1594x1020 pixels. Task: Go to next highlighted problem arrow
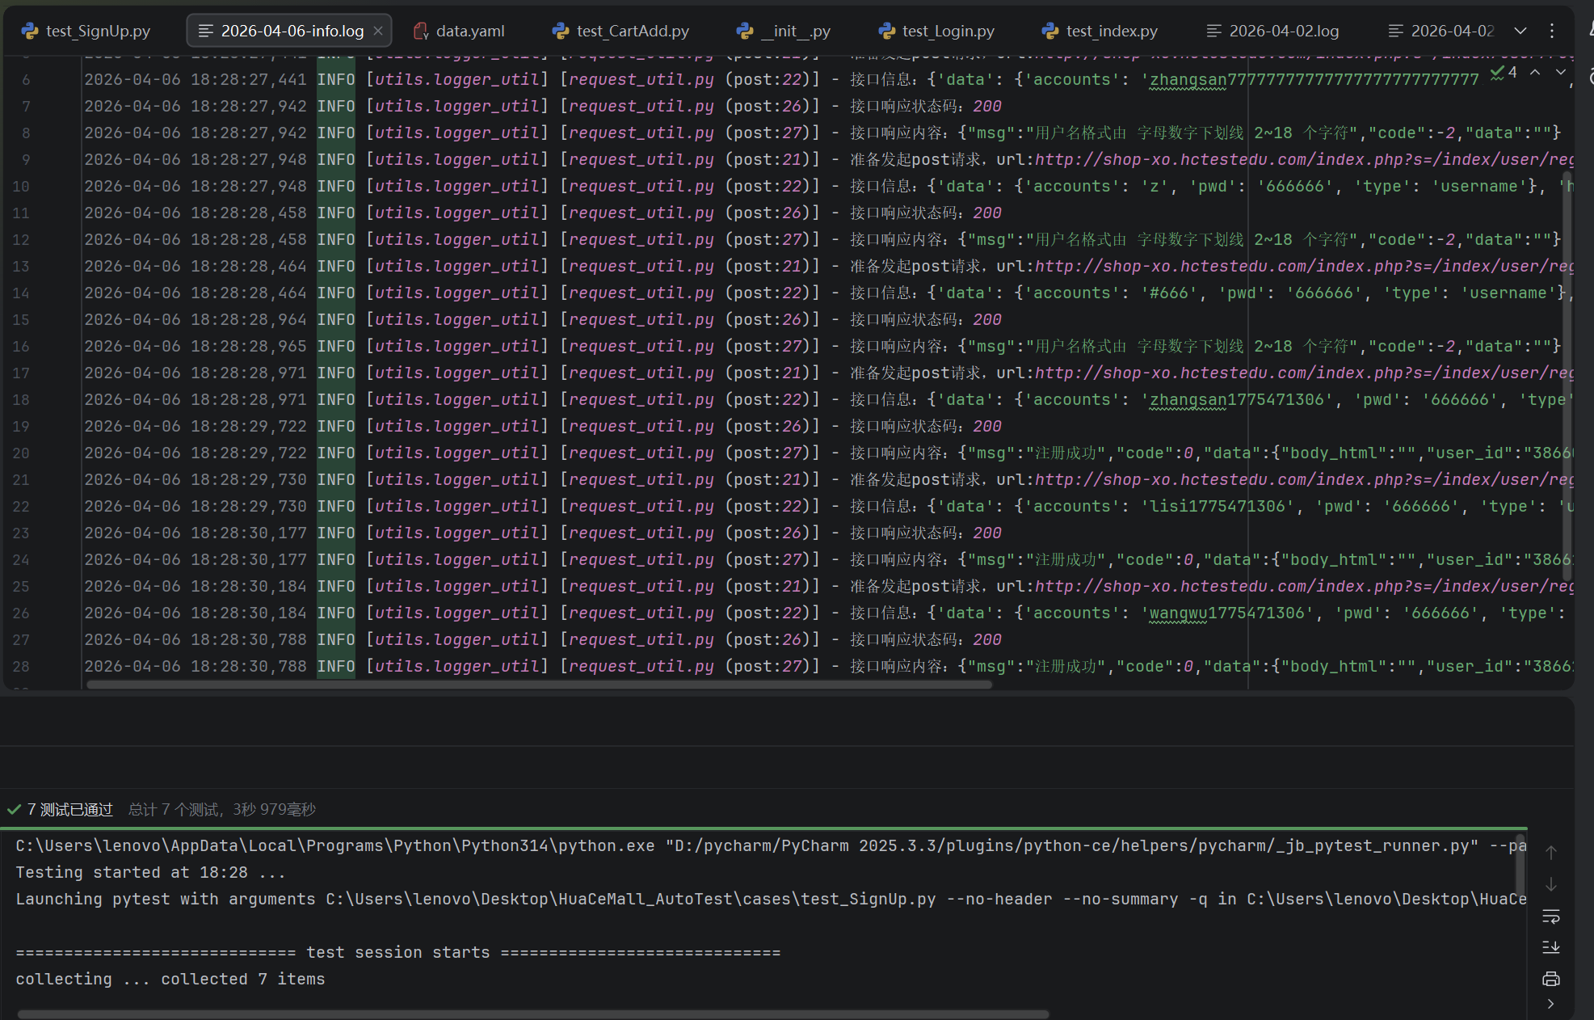(x=1560, y=73)
